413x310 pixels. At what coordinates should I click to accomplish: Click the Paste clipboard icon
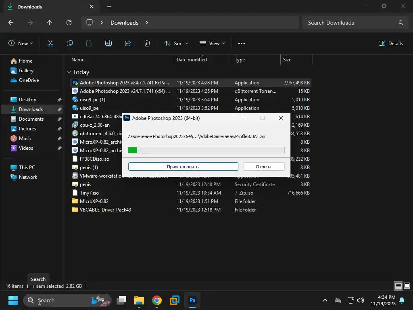(x=89, y=44)
